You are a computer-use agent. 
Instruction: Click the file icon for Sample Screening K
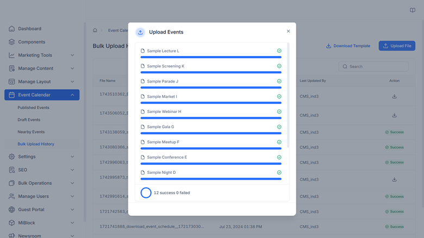click(143, 66)
